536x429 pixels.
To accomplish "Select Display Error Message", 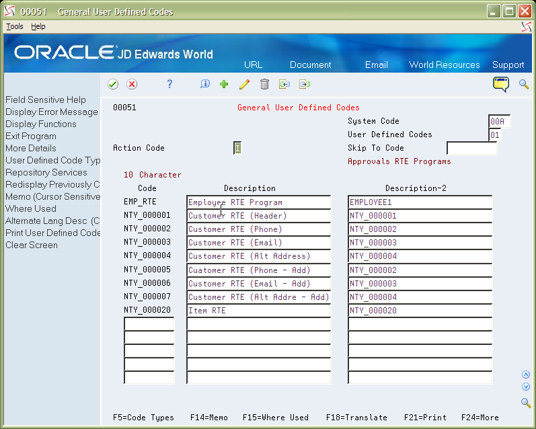I will (x=52, y=112).
